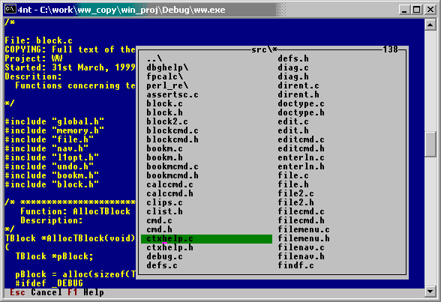Viewport: 441px width, 302px height.
Task: Select editcmd.h in the file list
Action: [x=301, y=148]
